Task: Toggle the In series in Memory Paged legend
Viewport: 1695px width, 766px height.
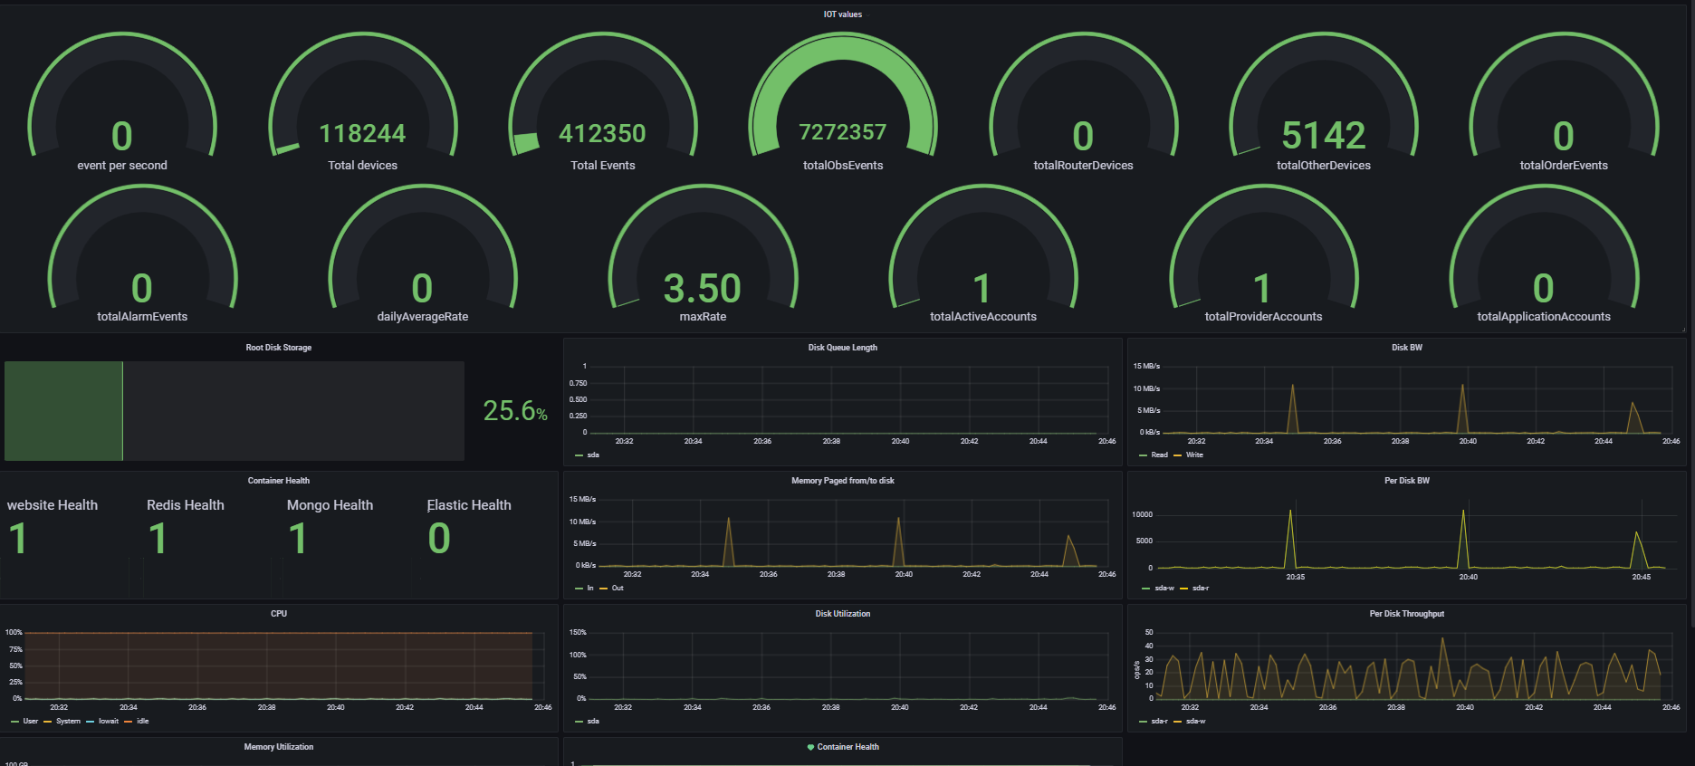Action: pyautogui.click(x=590, y=588)
